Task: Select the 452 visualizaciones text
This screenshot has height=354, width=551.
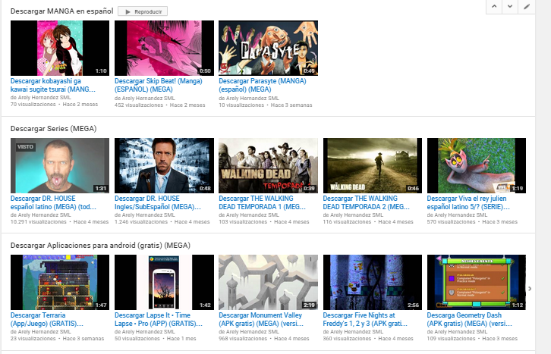Action: [x=139, y=105]
